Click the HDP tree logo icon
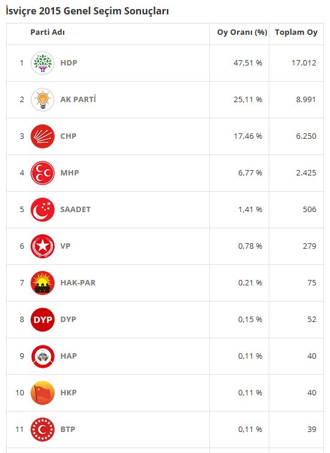Image resolution: width=330 pixels, height=453 pixels. click(x=43, y=63)
